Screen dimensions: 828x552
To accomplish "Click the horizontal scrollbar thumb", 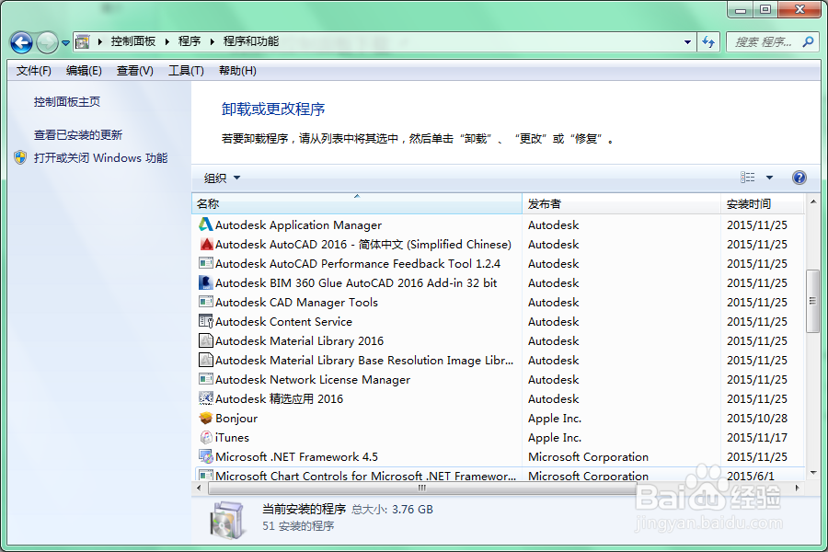I will (422, 489).
